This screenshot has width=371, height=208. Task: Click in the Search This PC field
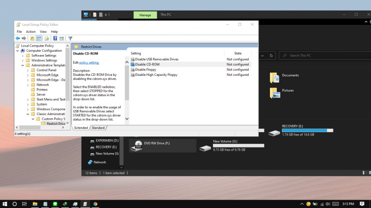[x=325, y=55]
